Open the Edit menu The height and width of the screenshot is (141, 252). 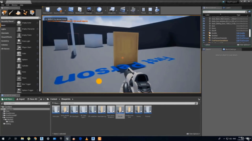click(x=7, y=5)
